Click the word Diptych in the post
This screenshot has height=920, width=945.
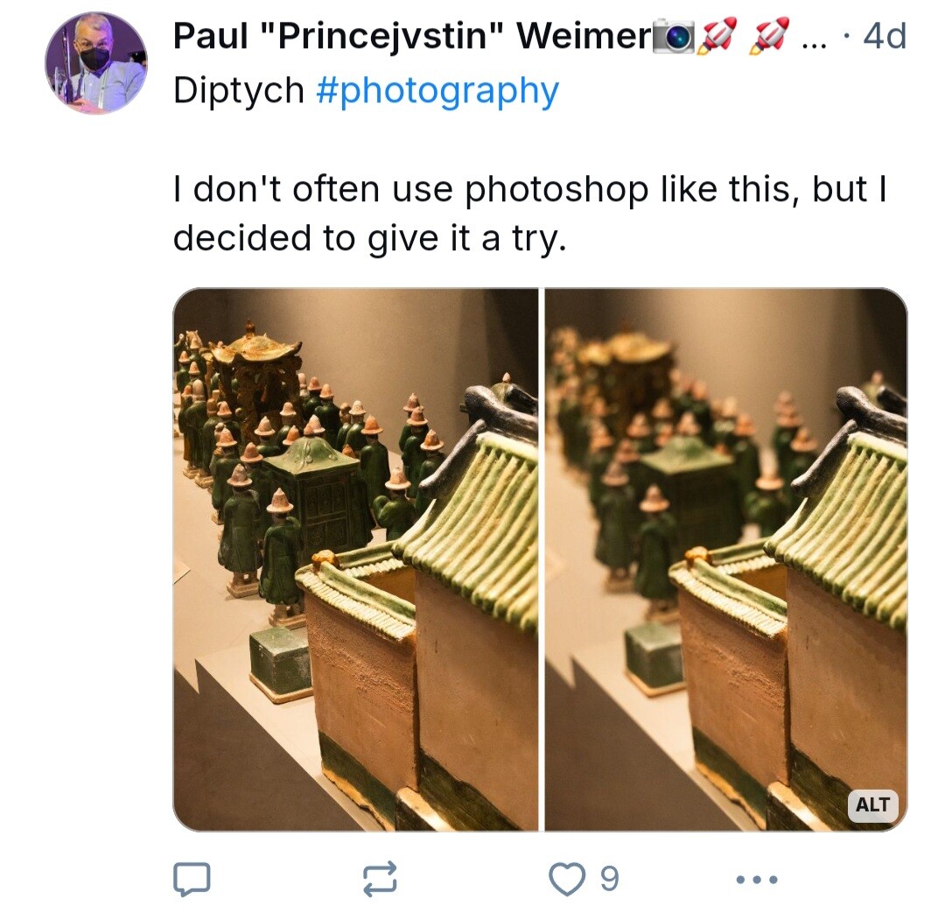(239, 90)
